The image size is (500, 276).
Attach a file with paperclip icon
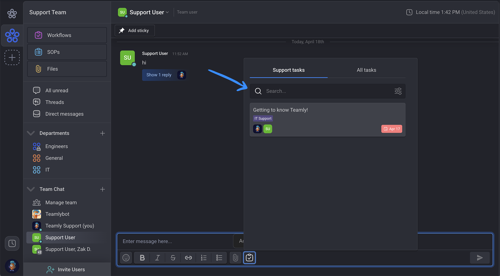tap(235, 258)
